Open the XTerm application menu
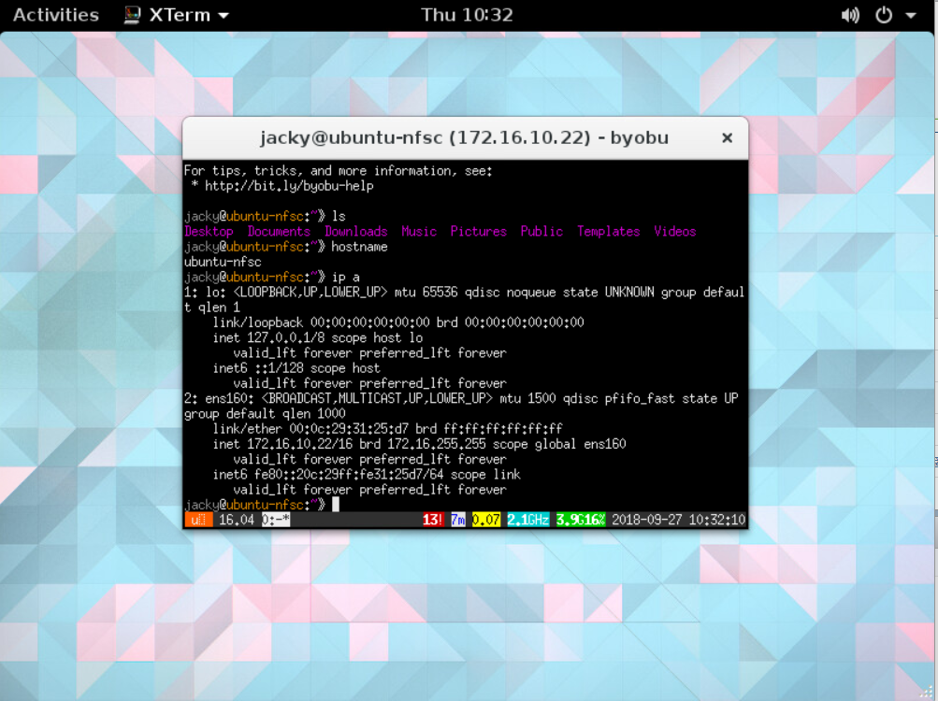Image resolution: width=938 pixels, height=701 pixels. click(177, 15)
